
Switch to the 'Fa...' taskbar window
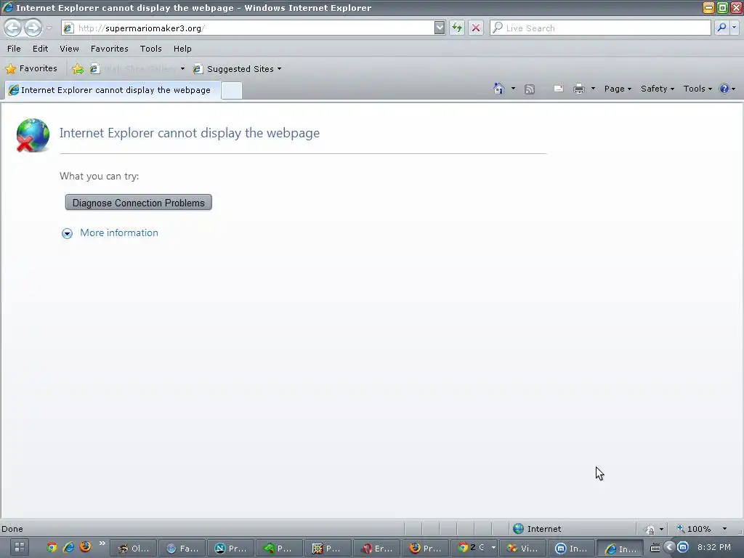(182, 548)
